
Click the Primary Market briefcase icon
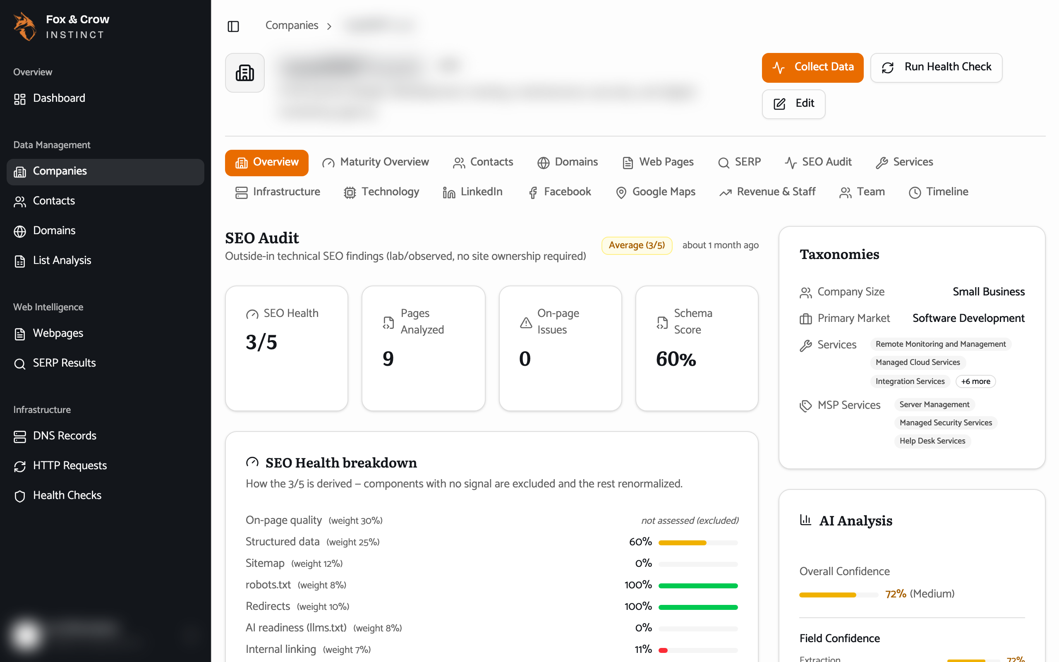click(x=805, y=319)
